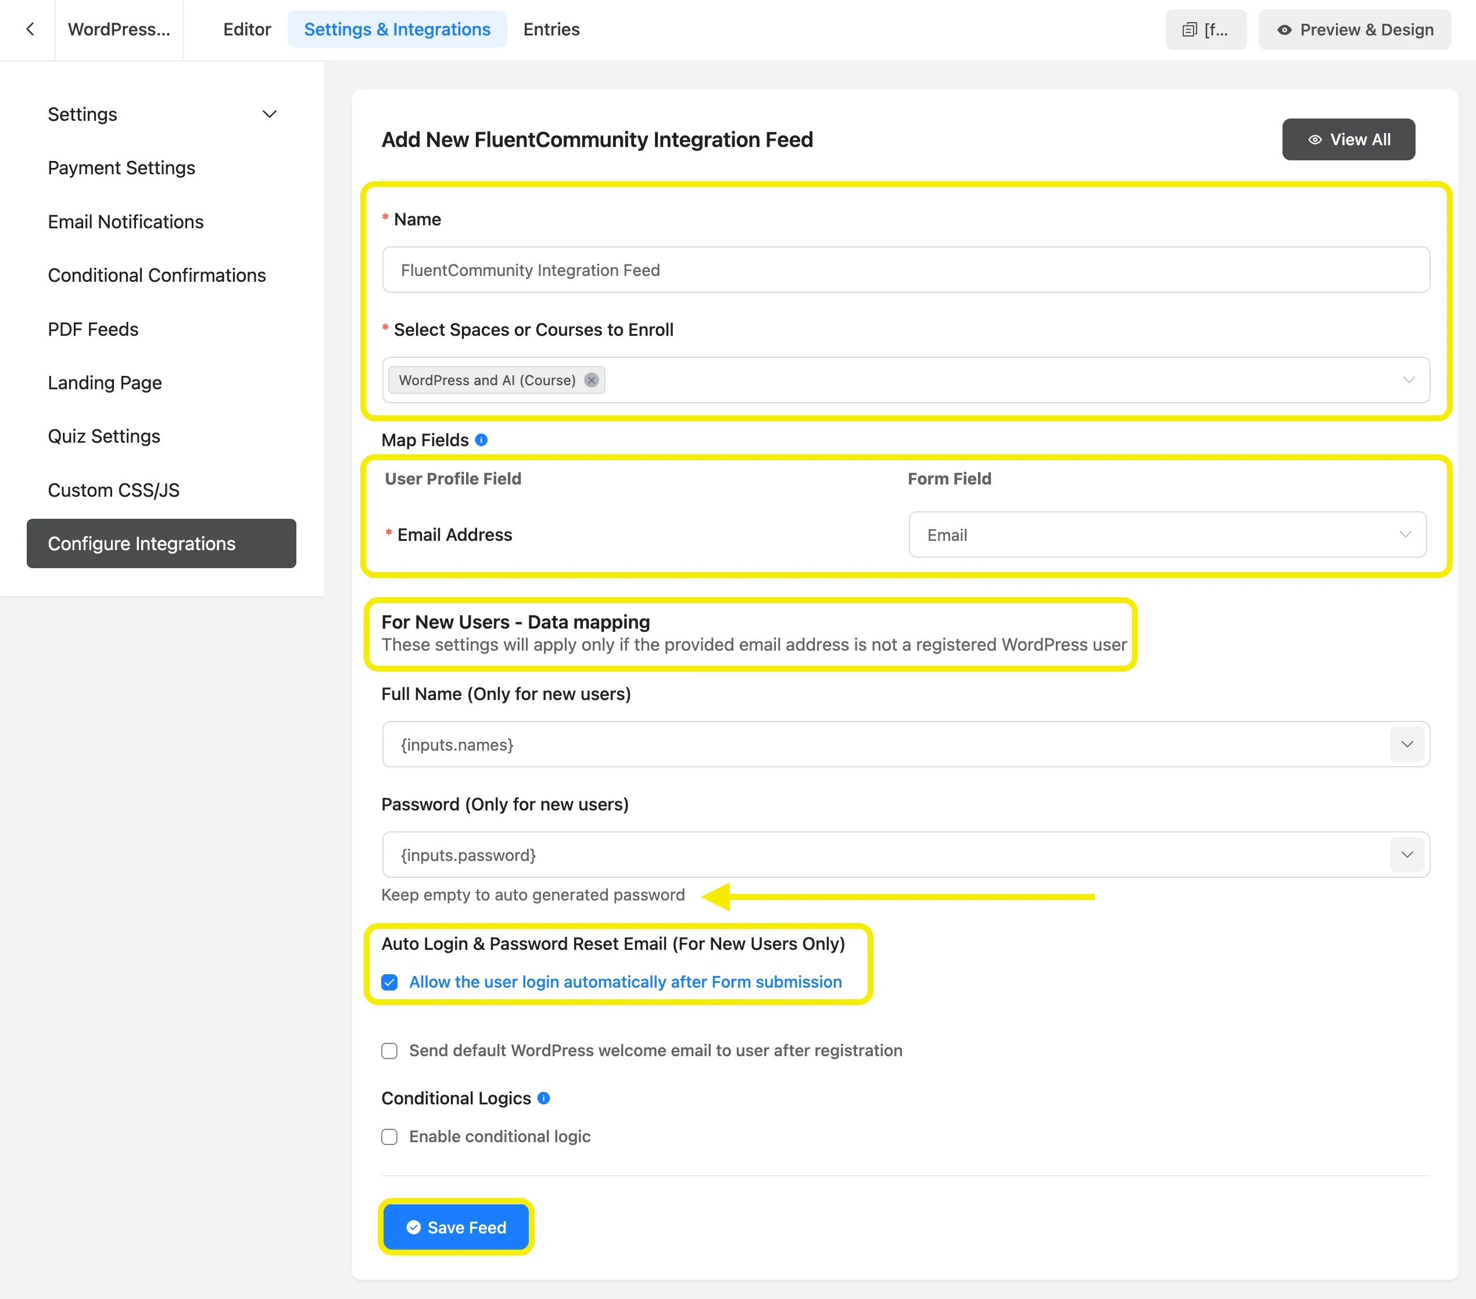The width and height of the screenshot is (1476, 1299).
Task: Click 'Allow the user login automatically' label
Action: (625, 982)
